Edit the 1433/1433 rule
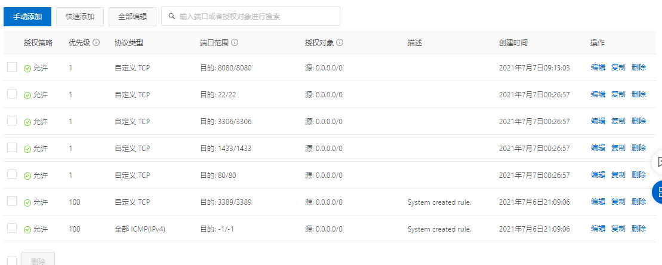 click(x=598, y=147)
